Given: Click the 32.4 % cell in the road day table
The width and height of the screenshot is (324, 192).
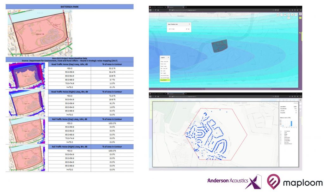Looking at the screenshot, I should point(112,72).
